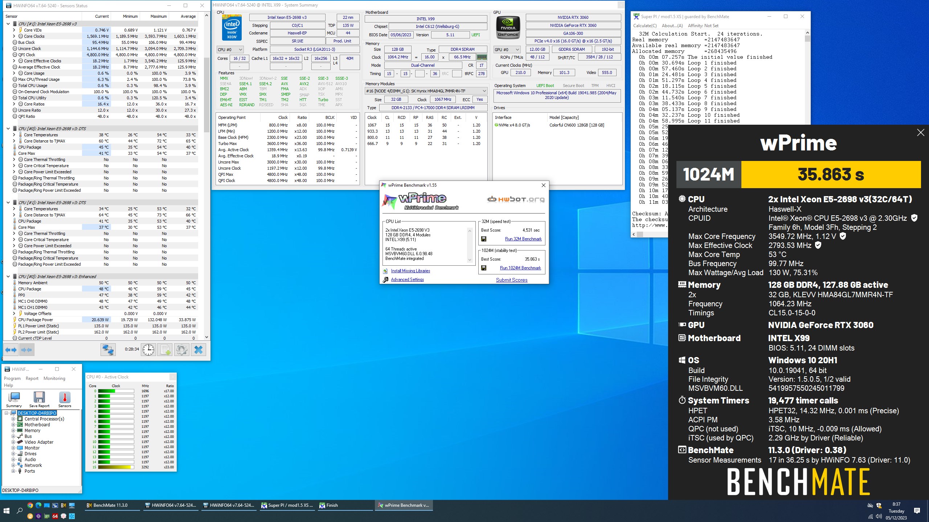Expand the Motherboard tree node
Viewport: 929px width, 522px height.
(x=13, y=425)
